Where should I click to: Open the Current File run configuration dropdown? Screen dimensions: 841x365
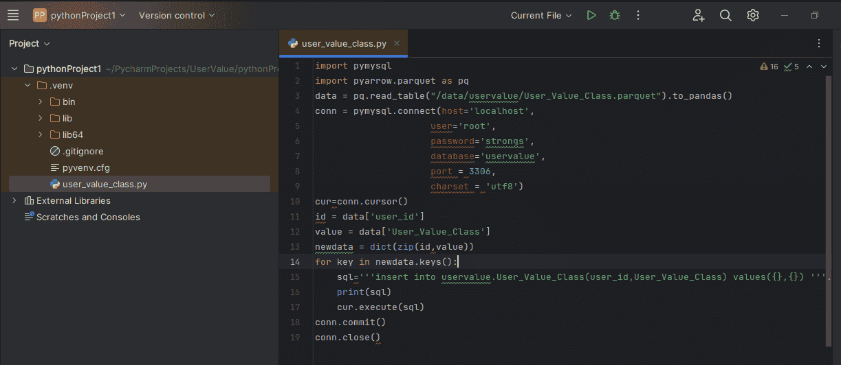click(x=541, y=15)
